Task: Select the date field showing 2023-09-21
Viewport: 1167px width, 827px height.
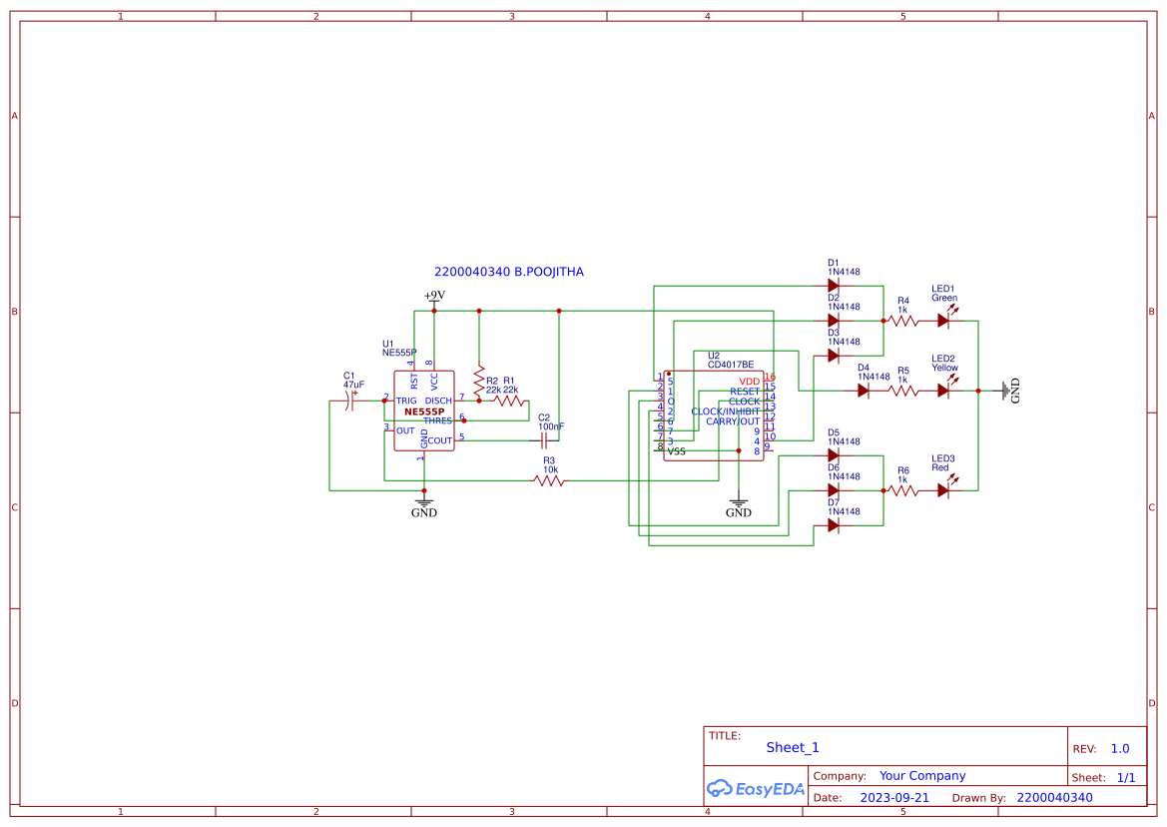Action: click(x=893, y=797)
